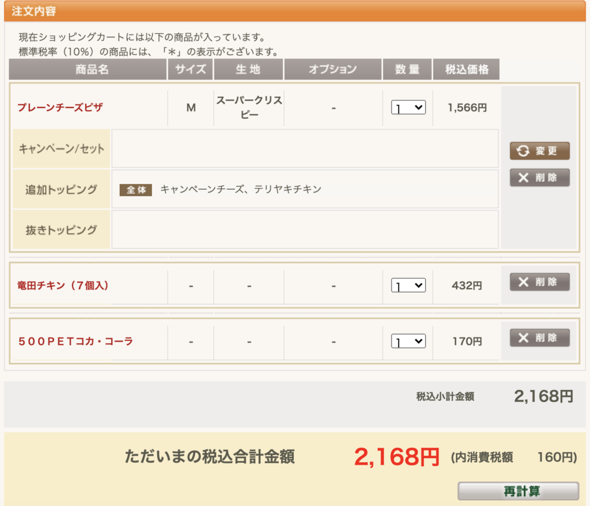590x506 pixels.
Task: Open the プレーンチーズピザ product link
Action: [60, 107]
